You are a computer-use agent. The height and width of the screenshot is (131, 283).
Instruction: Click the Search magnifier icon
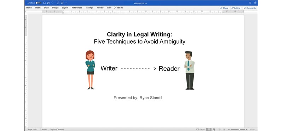point(250,3)
